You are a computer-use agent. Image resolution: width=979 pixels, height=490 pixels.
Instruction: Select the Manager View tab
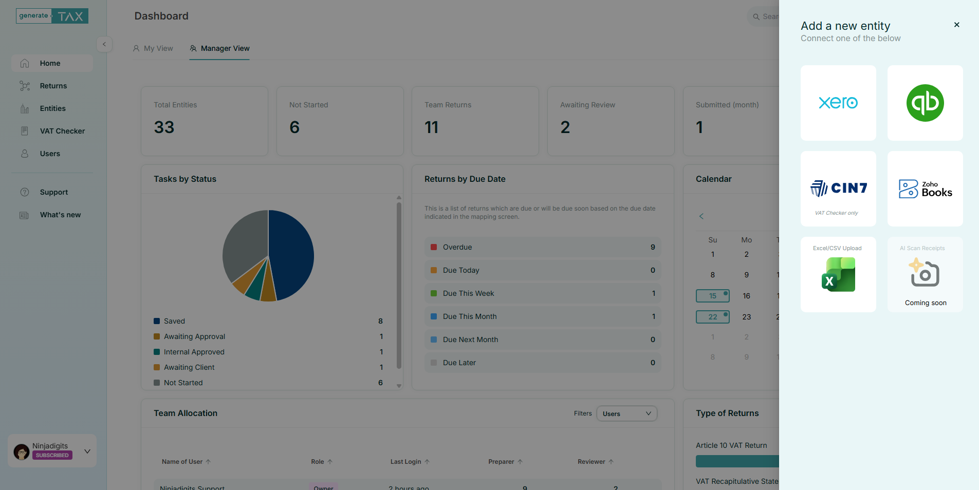point(219,48)
